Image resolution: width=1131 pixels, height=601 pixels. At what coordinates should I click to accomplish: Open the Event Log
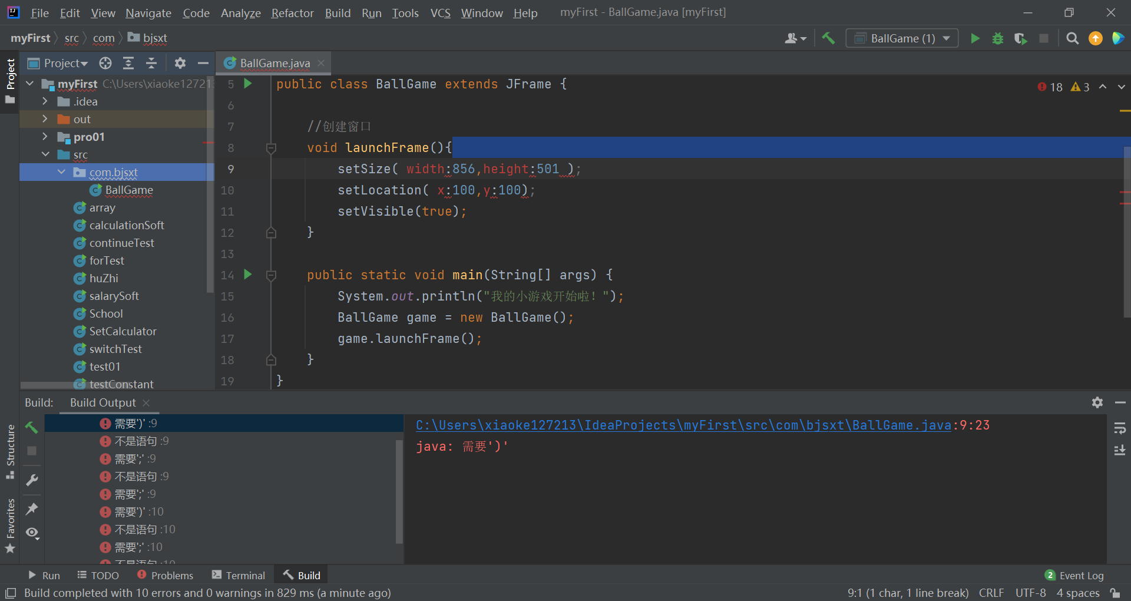coord(1074,575)
